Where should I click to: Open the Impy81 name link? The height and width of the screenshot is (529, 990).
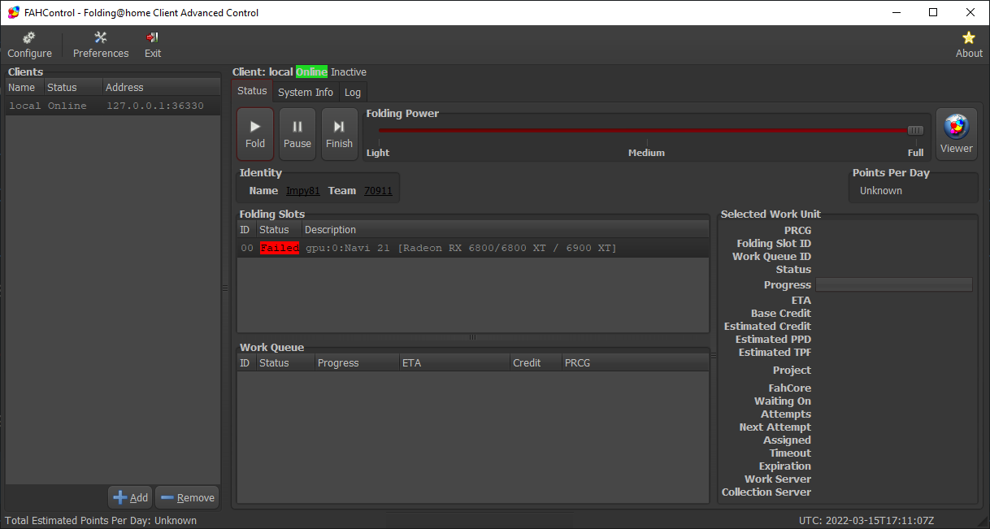(x=303, y=191)
